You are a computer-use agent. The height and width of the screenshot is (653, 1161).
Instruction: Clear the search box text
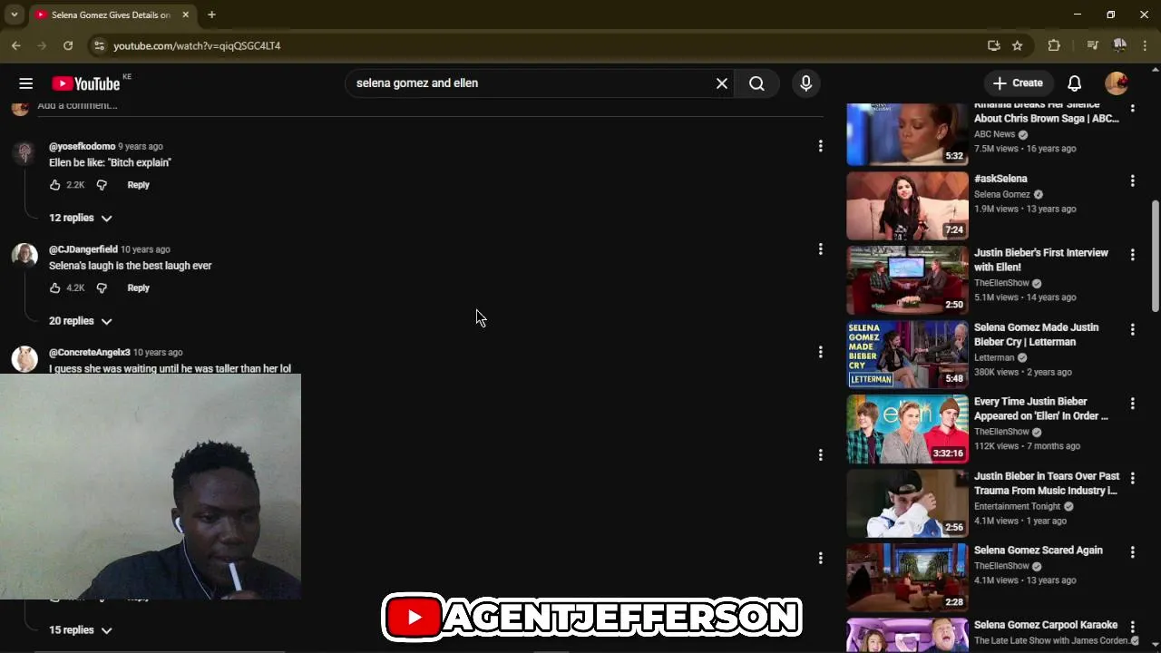(722, 83)
